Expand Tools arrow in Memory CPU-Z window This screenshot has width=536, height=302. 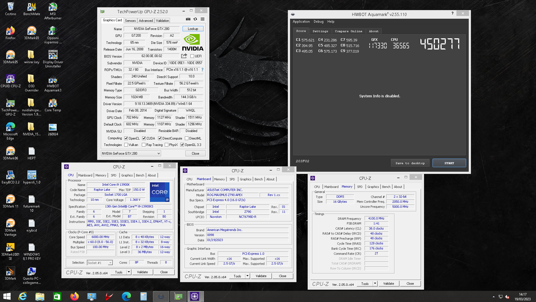tap(375, 284)
